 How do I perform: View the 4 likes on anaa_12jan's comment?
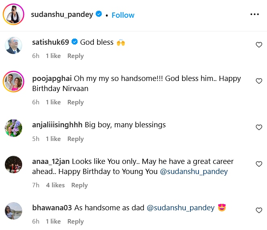point(55,185)
